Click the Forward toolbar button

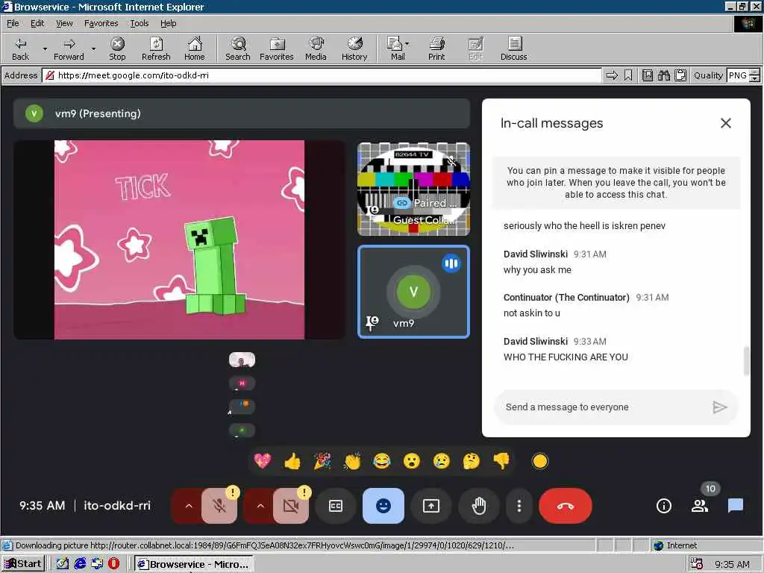tap(69, 48)
